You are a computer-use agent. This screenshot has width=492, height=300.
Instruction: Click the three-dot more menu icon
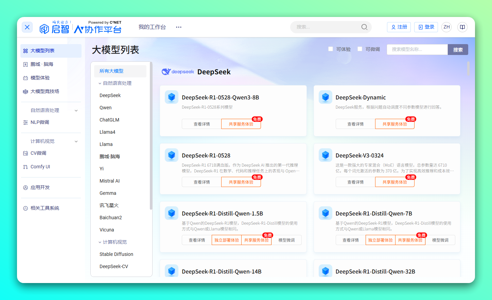179,27
